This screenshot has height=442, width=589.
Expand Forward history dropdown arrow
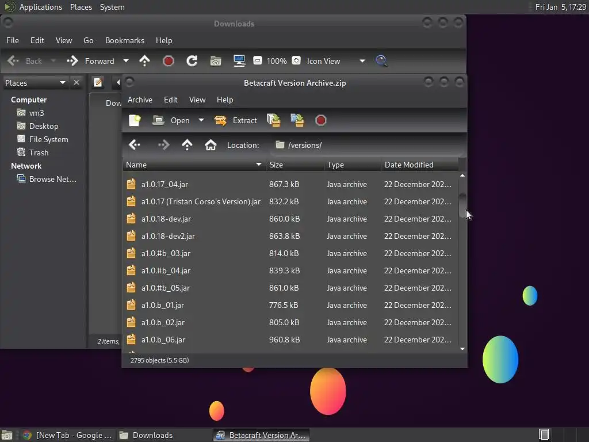pyautogui.click(x=126, y=61)
